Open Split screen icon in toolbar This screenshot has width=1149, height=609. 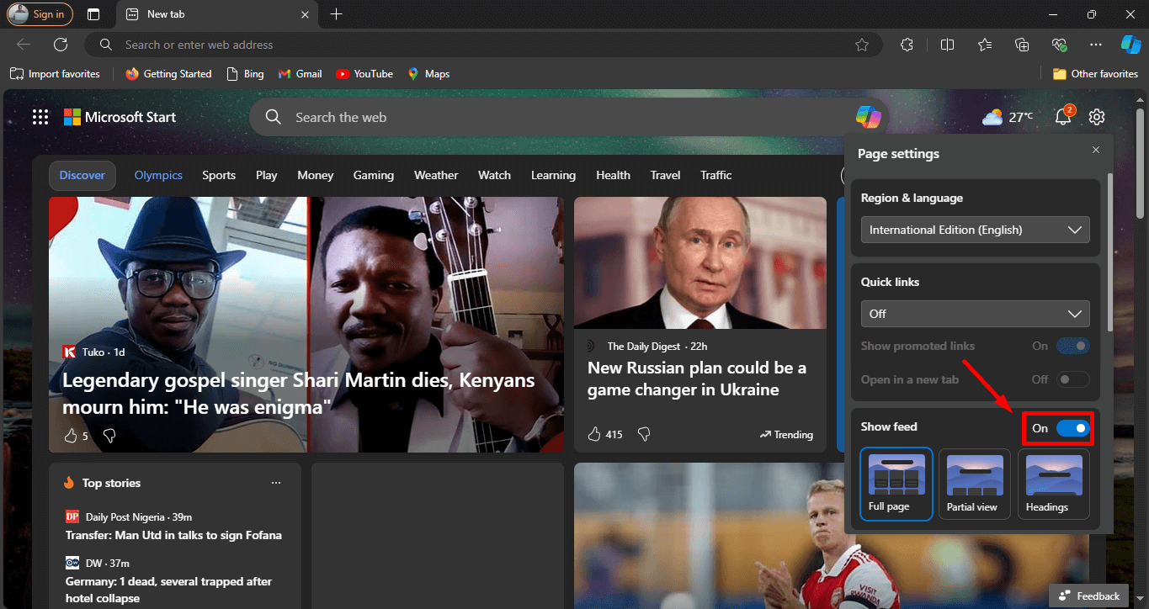coord(947,45)
